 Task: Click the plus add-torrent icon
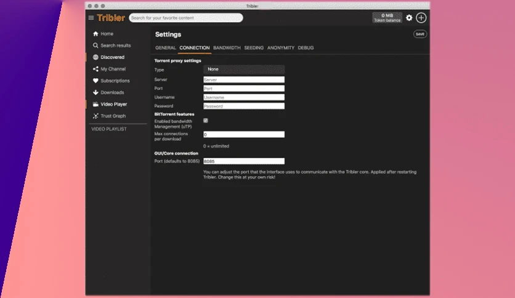pyautogui.click(x=421, y=18)
